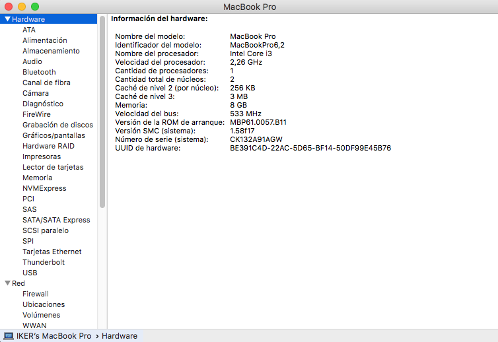Collapse the Red section triangle
Viewport: 498px width, 342px height.
(8, 283)
